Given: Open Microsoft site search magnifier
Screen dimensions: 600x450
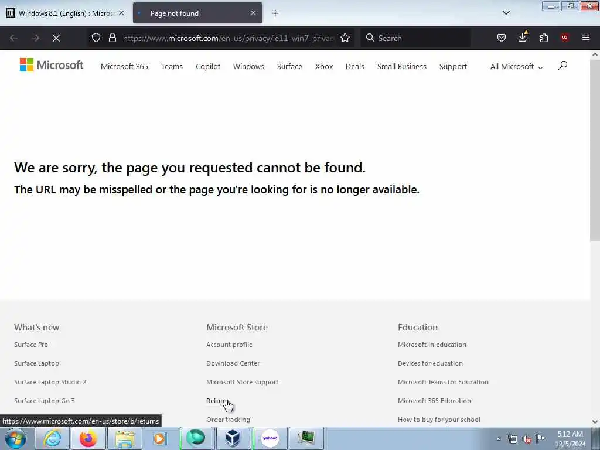Looking at the screenshot, I should point(562,66).
